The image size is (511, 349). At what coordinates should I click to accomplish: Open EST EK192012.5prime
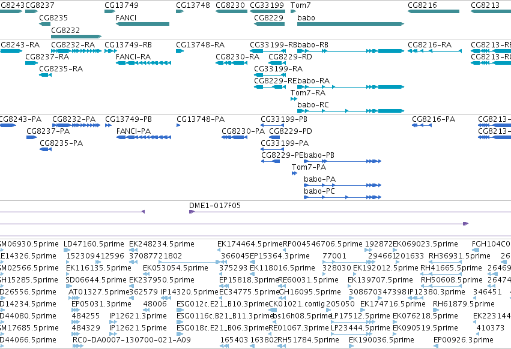pyautogui.click(x=386, y=268)
